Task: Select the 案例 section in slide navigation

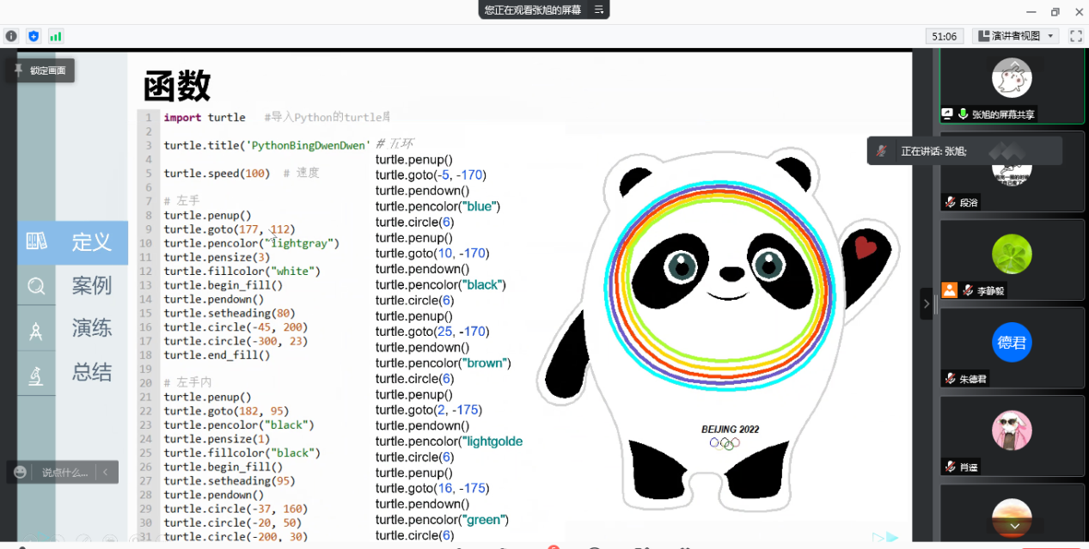Action: tap(91, 285)
